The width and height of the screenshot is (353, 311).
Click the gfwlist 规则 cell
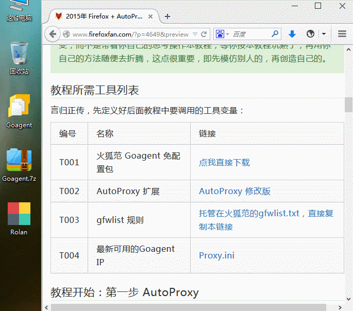click(139, 220)
